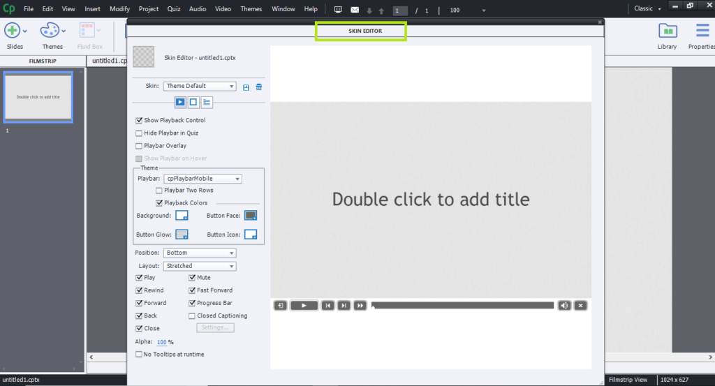Screen dimensions: 715x386
Task: Click the Slides add icon
Action: pyautogui.click(x=12, y=31)
